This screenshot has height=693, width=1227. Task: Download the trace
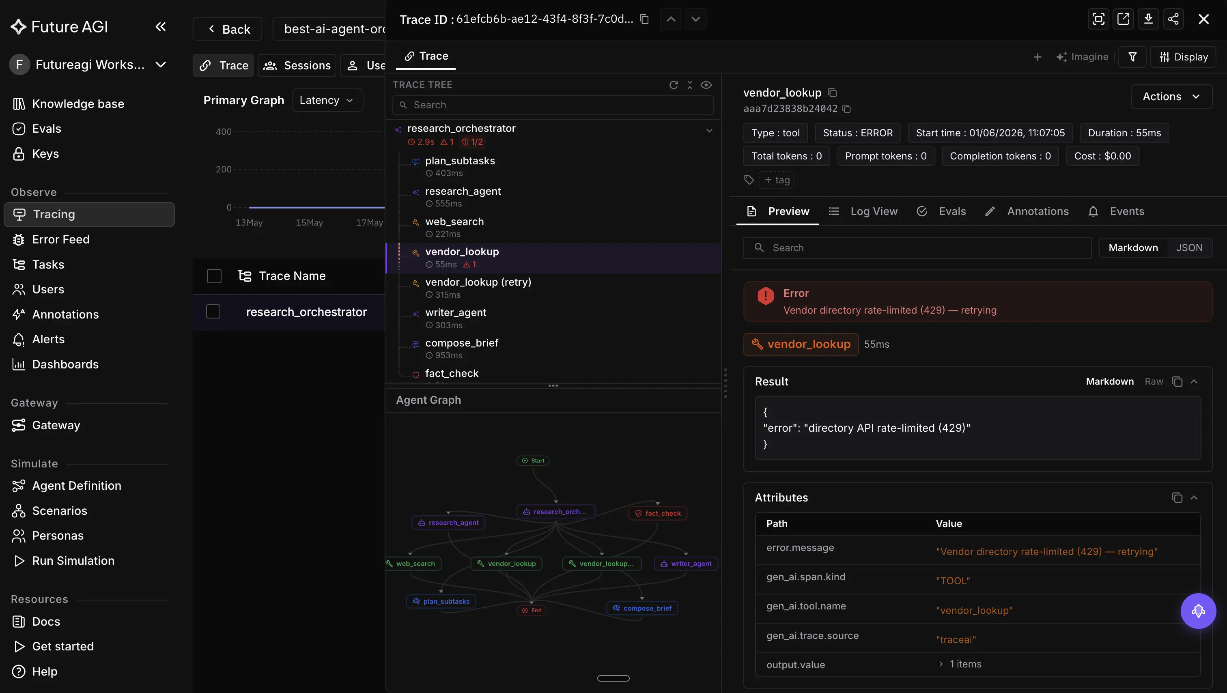1148,19
